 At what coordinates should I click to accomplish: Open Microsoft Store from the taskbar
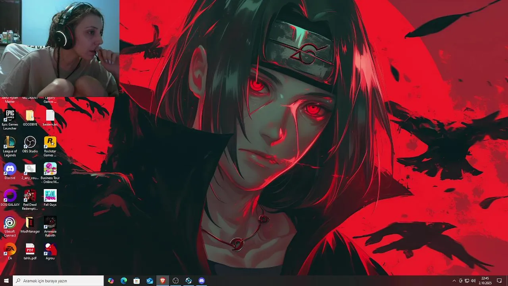pyautogui.click(x=137, y=281)
